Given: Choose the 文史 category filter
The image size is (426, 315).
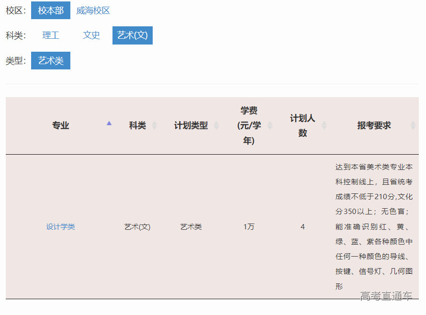Looking at the screenshot, I should tap(91, 35).
